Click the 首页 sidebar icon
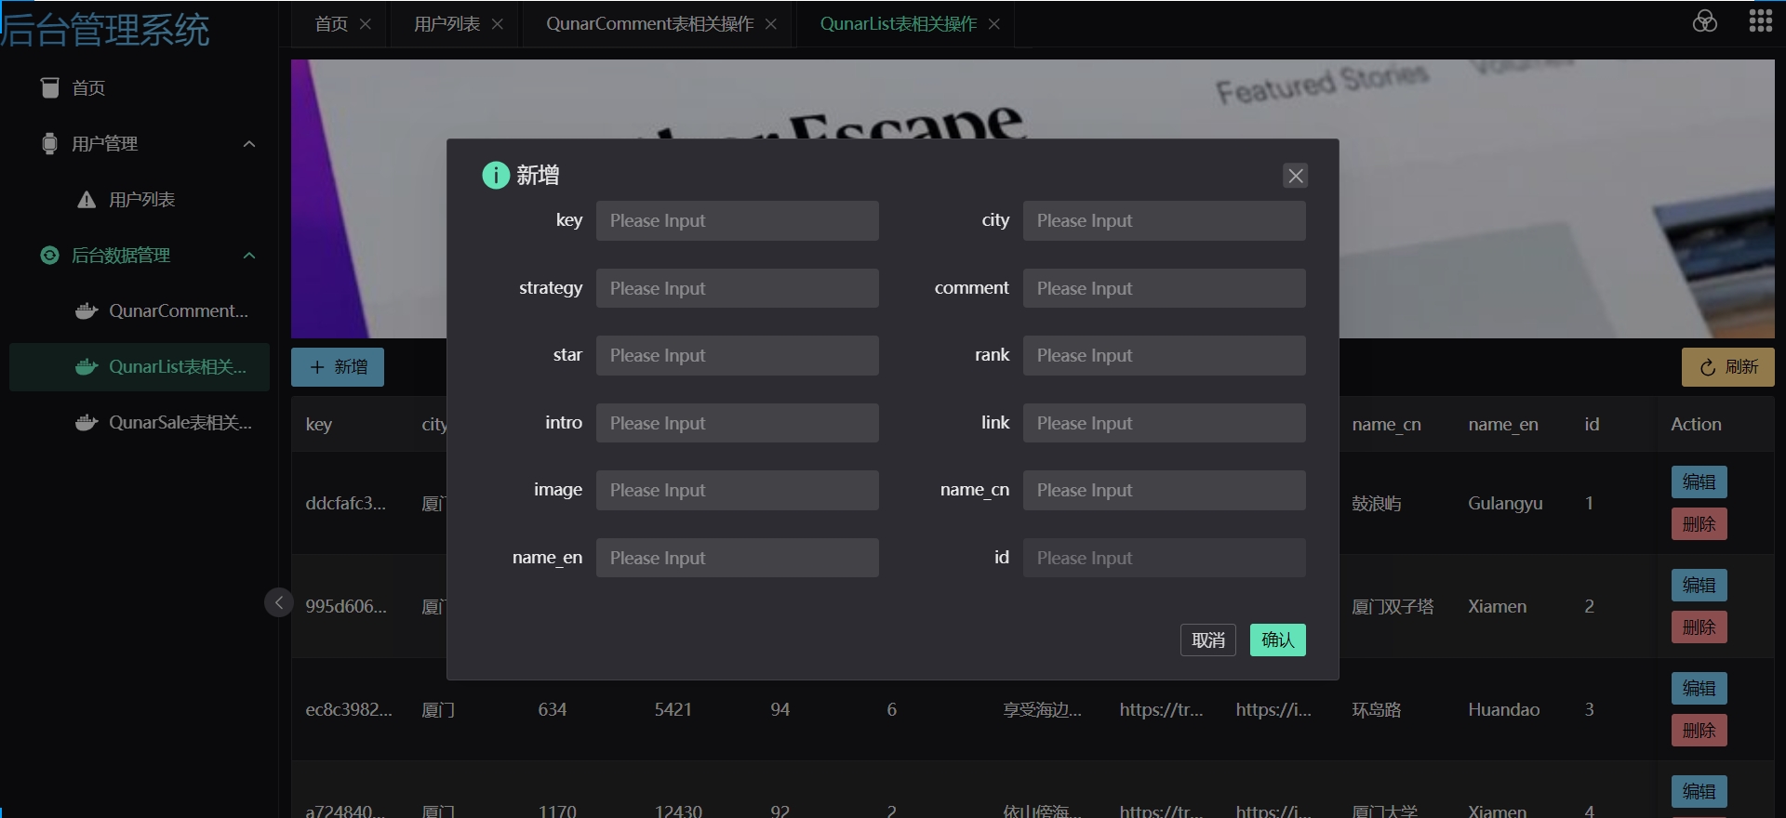 point(50,87)
